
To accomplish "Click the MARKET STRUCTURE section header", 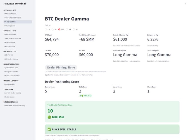I will 11,64.
